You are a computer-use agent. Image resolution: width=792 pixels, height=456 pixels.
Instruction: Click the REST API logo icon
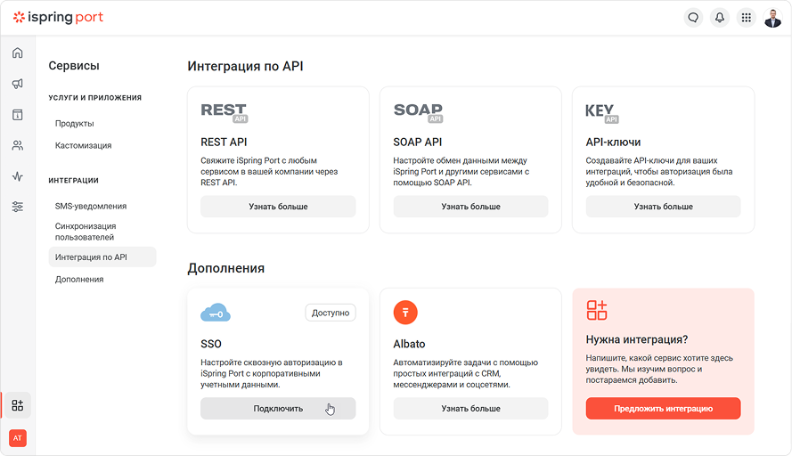(225, 112)
